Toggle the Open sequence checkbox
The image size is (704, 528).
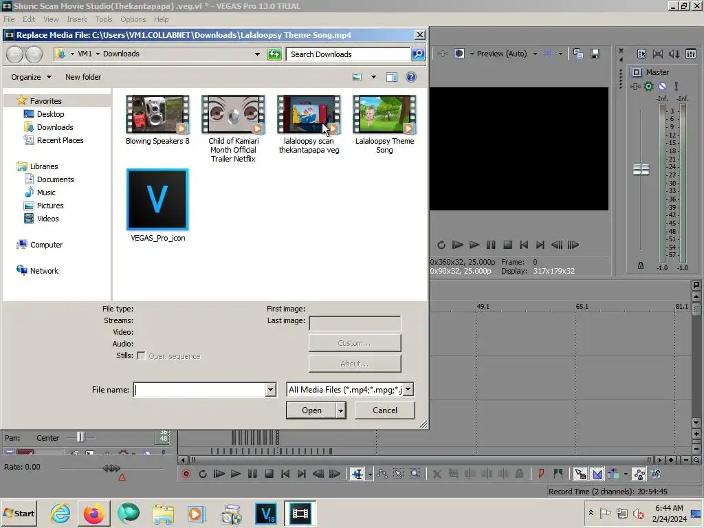click(x=141, y=356)
